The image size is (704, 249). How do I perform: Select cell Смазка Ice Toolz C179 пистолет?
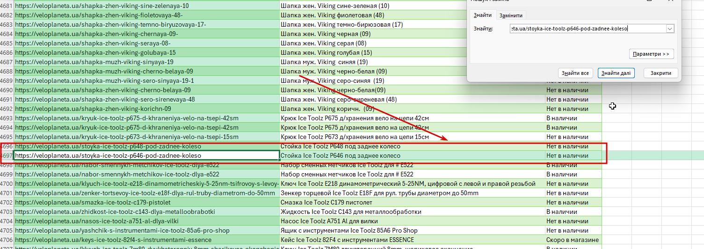(x=412, y=202)
